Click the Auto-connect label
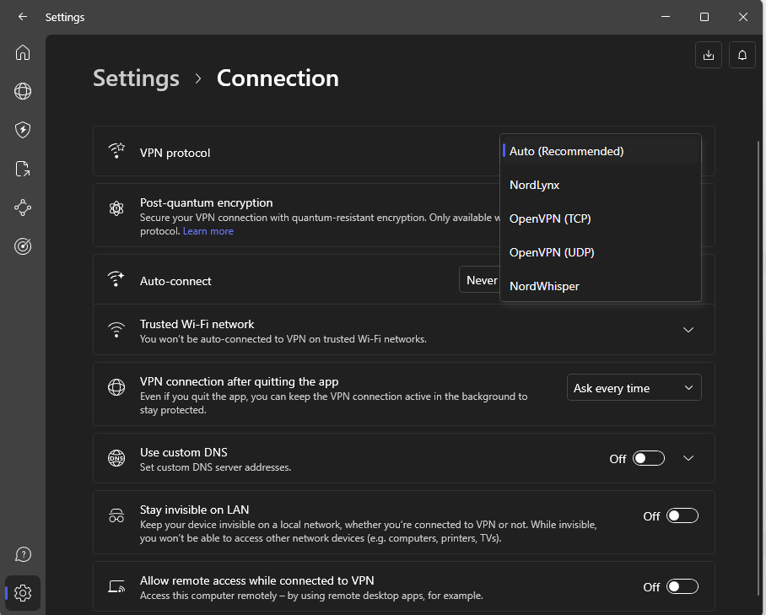The width and height of the screenshot is (766, 615). [x=175, y=282]
